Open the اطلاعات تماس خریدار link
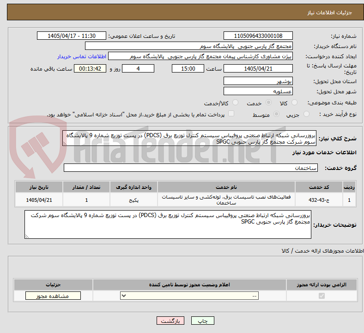Screen dimensions: 364x333 pyautogui.click(x=82, y=56)
